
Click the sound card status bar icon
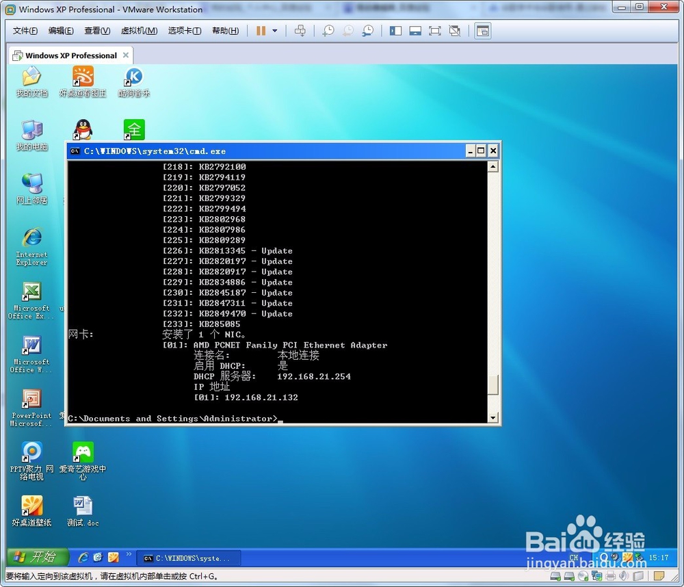pyautogui.click(x=624, y=576)
